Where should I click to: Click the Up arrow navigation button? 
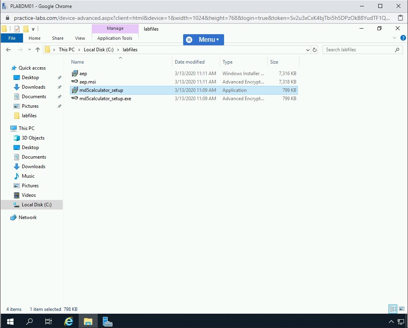(38, 50)
